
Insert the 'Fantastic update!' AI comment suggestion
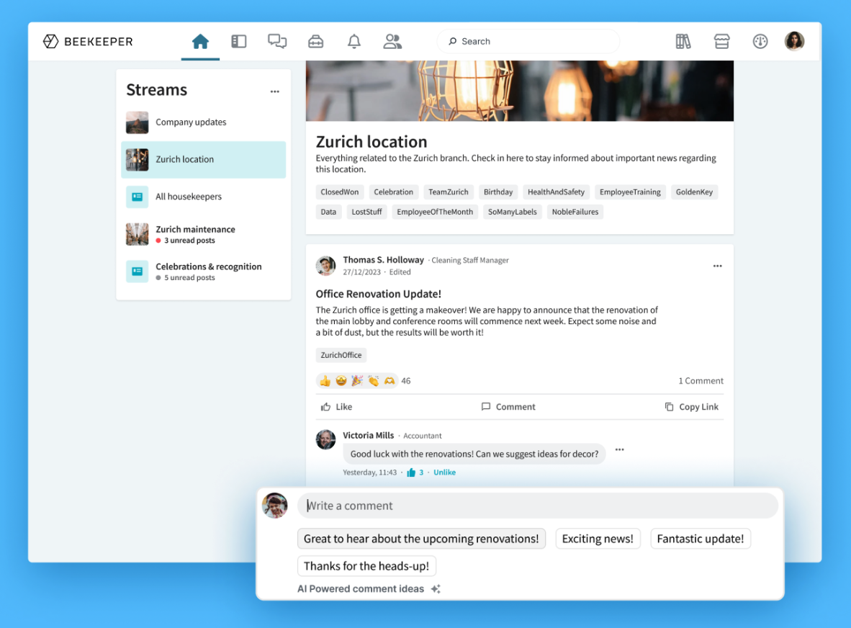(700, 538)
